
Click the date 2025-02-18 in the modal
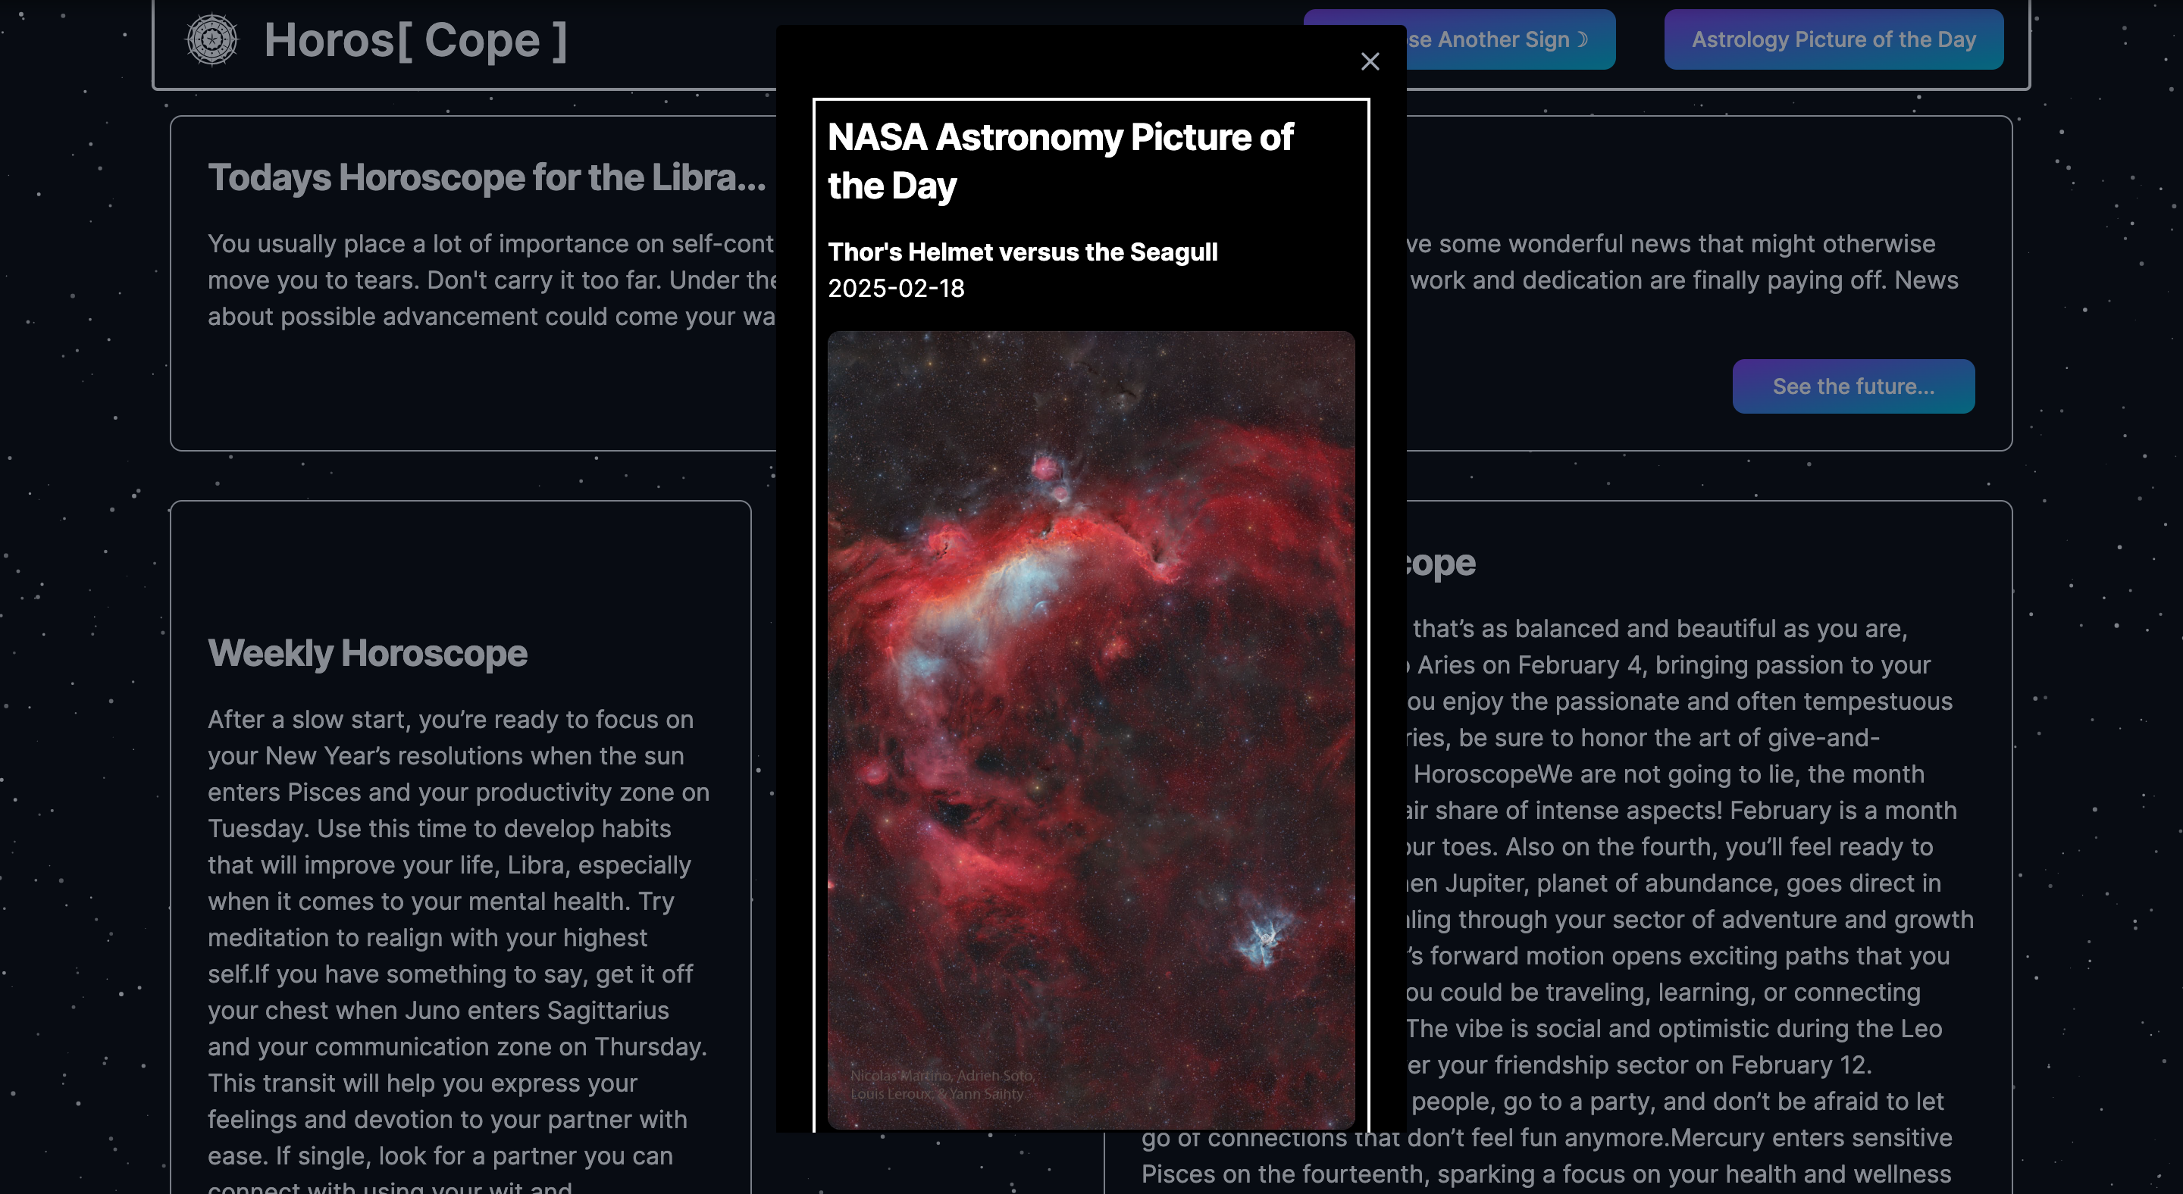[896, 288]
